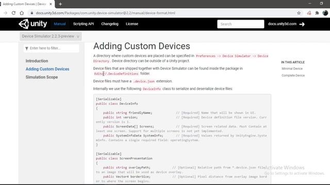Click the Editor/.DeviceDefinitions code text
Image resolution: width=330 pixels, height=185 pixels.
pos(116,73)
